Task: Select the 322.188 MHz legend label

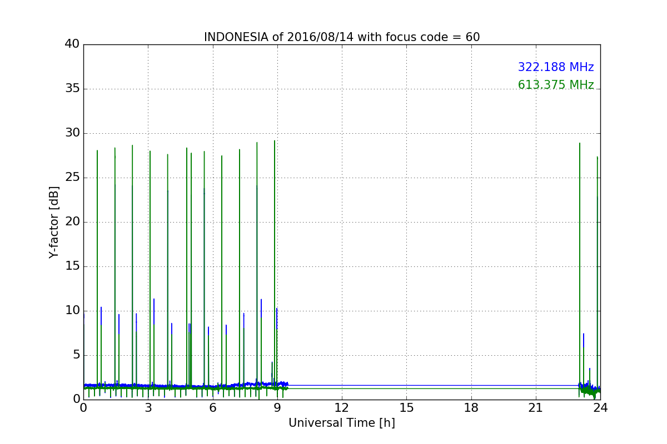Action: 556,67
